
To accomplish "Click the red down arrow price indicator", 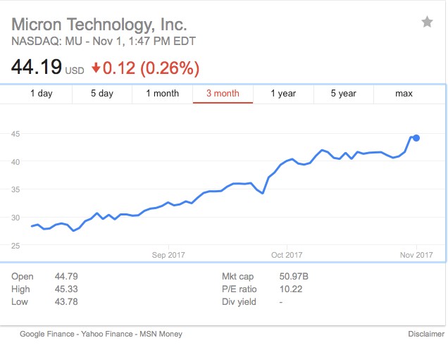I will [x=96, y=68].
